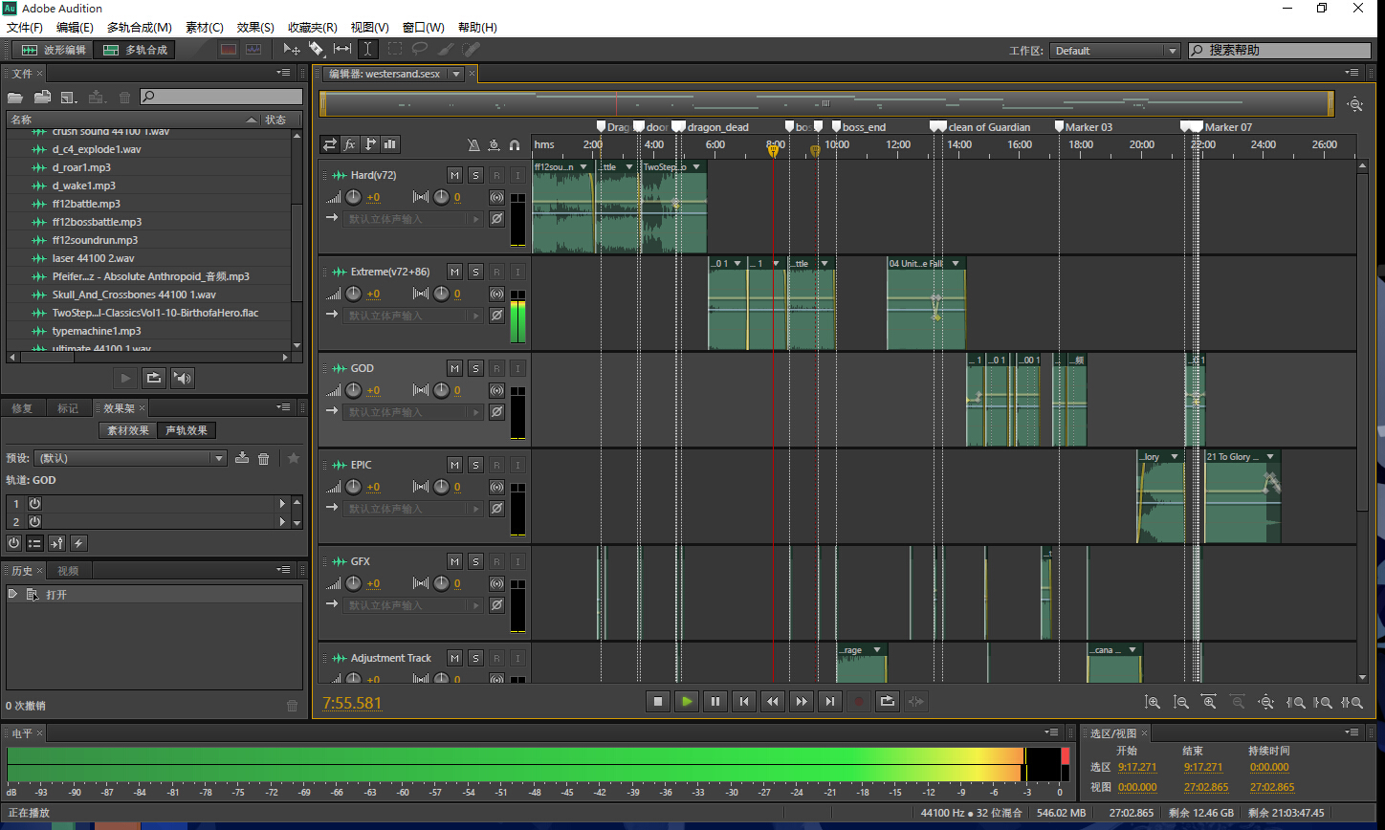Viewport: 1385px width, 830px height.
Task: Open the input dropdown on Hard(v72) track
Action: click(x=414, y=219)
